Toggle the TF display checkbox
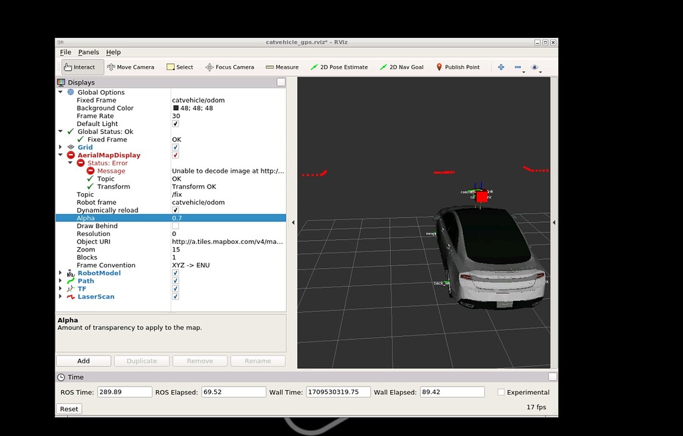Screen dimensions: 683x436 tap(175, 289)
